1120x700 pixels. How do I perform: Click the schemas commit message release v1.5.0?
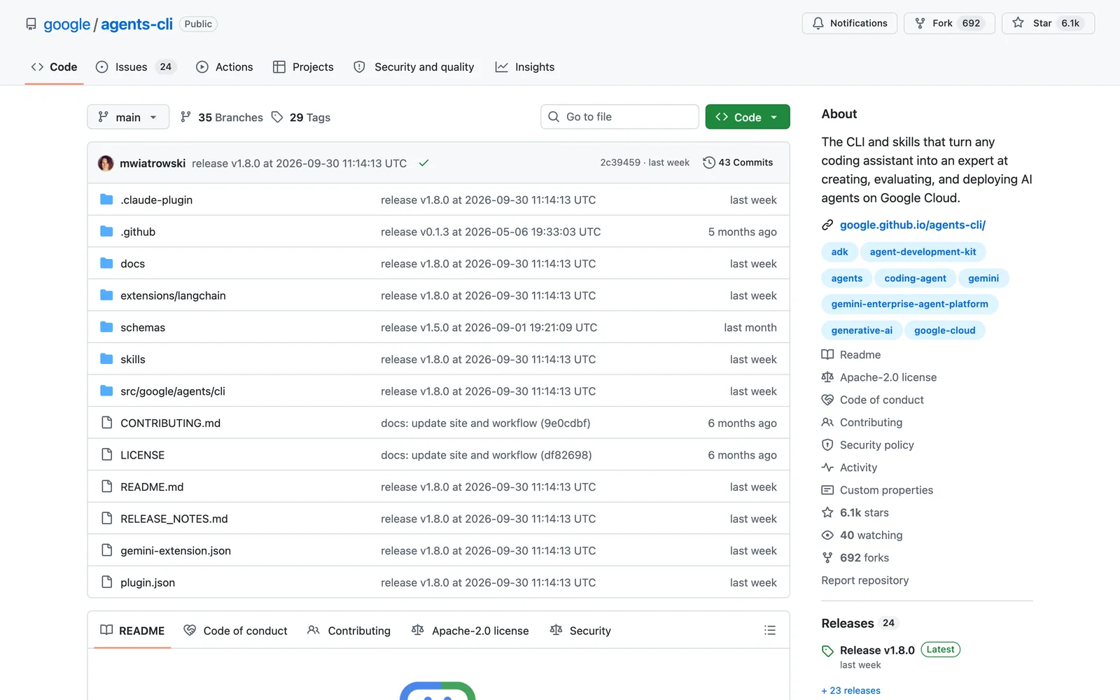489,328
